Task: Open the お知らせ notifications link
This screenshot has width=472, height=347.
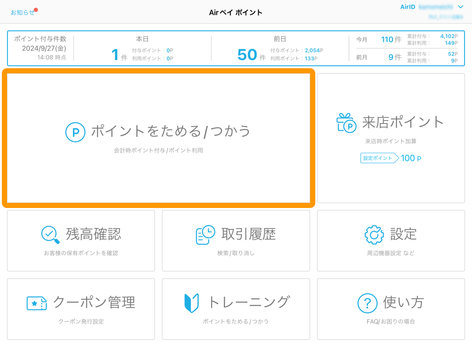Action: coord(22,13)
